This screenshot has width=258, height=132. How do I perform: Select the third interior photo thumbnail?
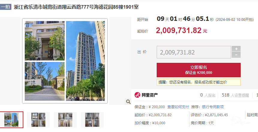pyautogui.click(x=65, y=120)
